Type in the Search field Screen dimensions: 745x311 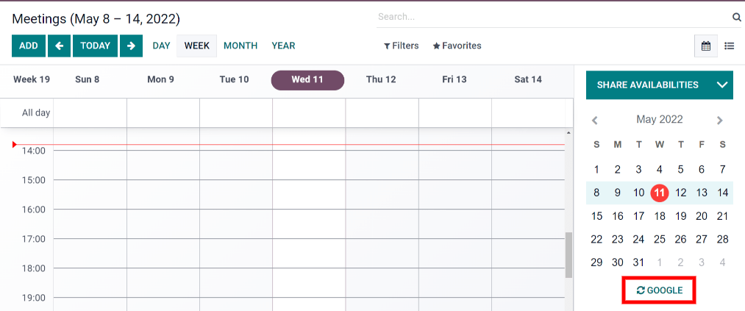click(x=552, y=16)
